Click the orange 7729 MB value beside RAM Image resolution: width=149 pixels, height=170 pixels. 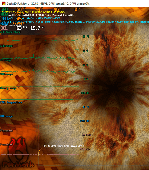[x=18, y=23]
